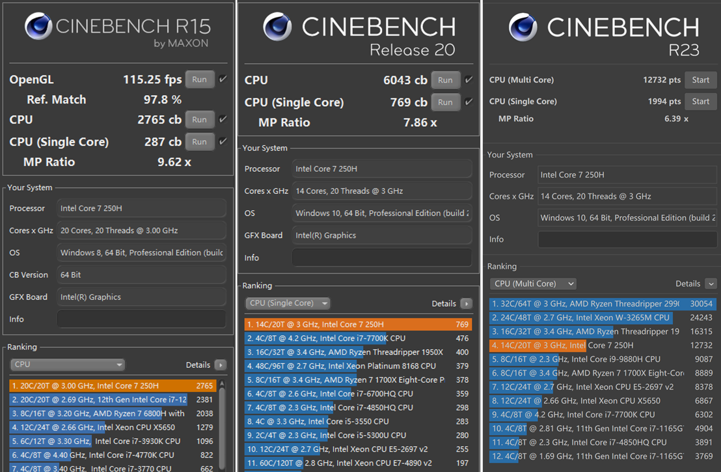Viewport: 721px width, 472px height.
Task: Toggle the CPU checkbox in Cinebench Release 20
Action: (469, 79)
